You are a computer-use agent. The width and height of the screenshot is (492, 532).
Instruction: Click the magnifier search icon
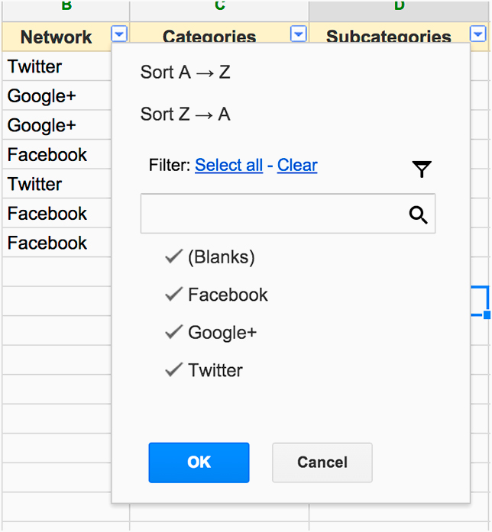point(418,214)
